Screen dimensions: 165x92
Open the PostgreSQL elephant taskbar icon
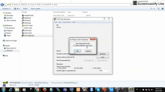click(x=72, y=90)
